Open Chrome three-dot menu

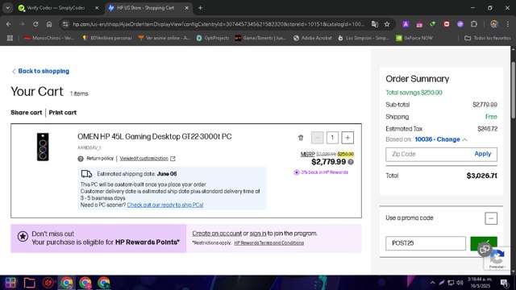[507, 24]
